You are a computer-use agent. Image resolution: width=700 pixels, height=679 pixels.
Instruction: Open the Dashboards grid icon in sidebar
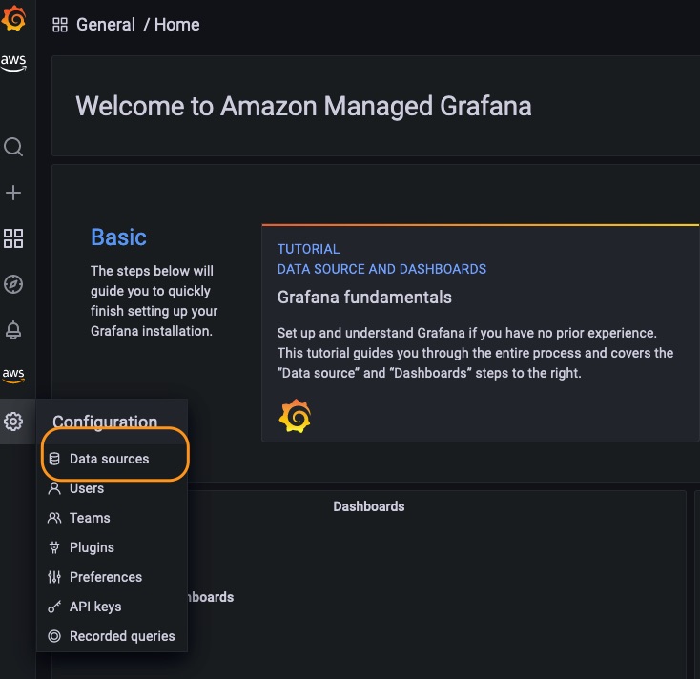coord(13,238)
